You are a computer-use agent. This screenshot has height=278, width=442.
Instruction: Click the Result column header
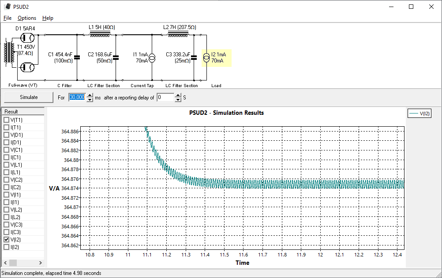(23, 112)
